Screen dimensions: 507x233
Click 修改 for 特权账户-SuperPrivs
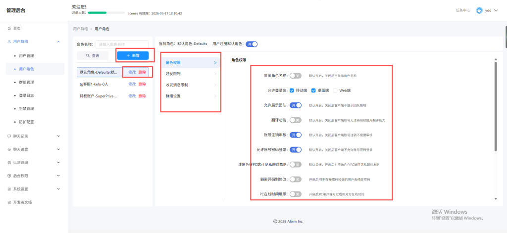132,96
